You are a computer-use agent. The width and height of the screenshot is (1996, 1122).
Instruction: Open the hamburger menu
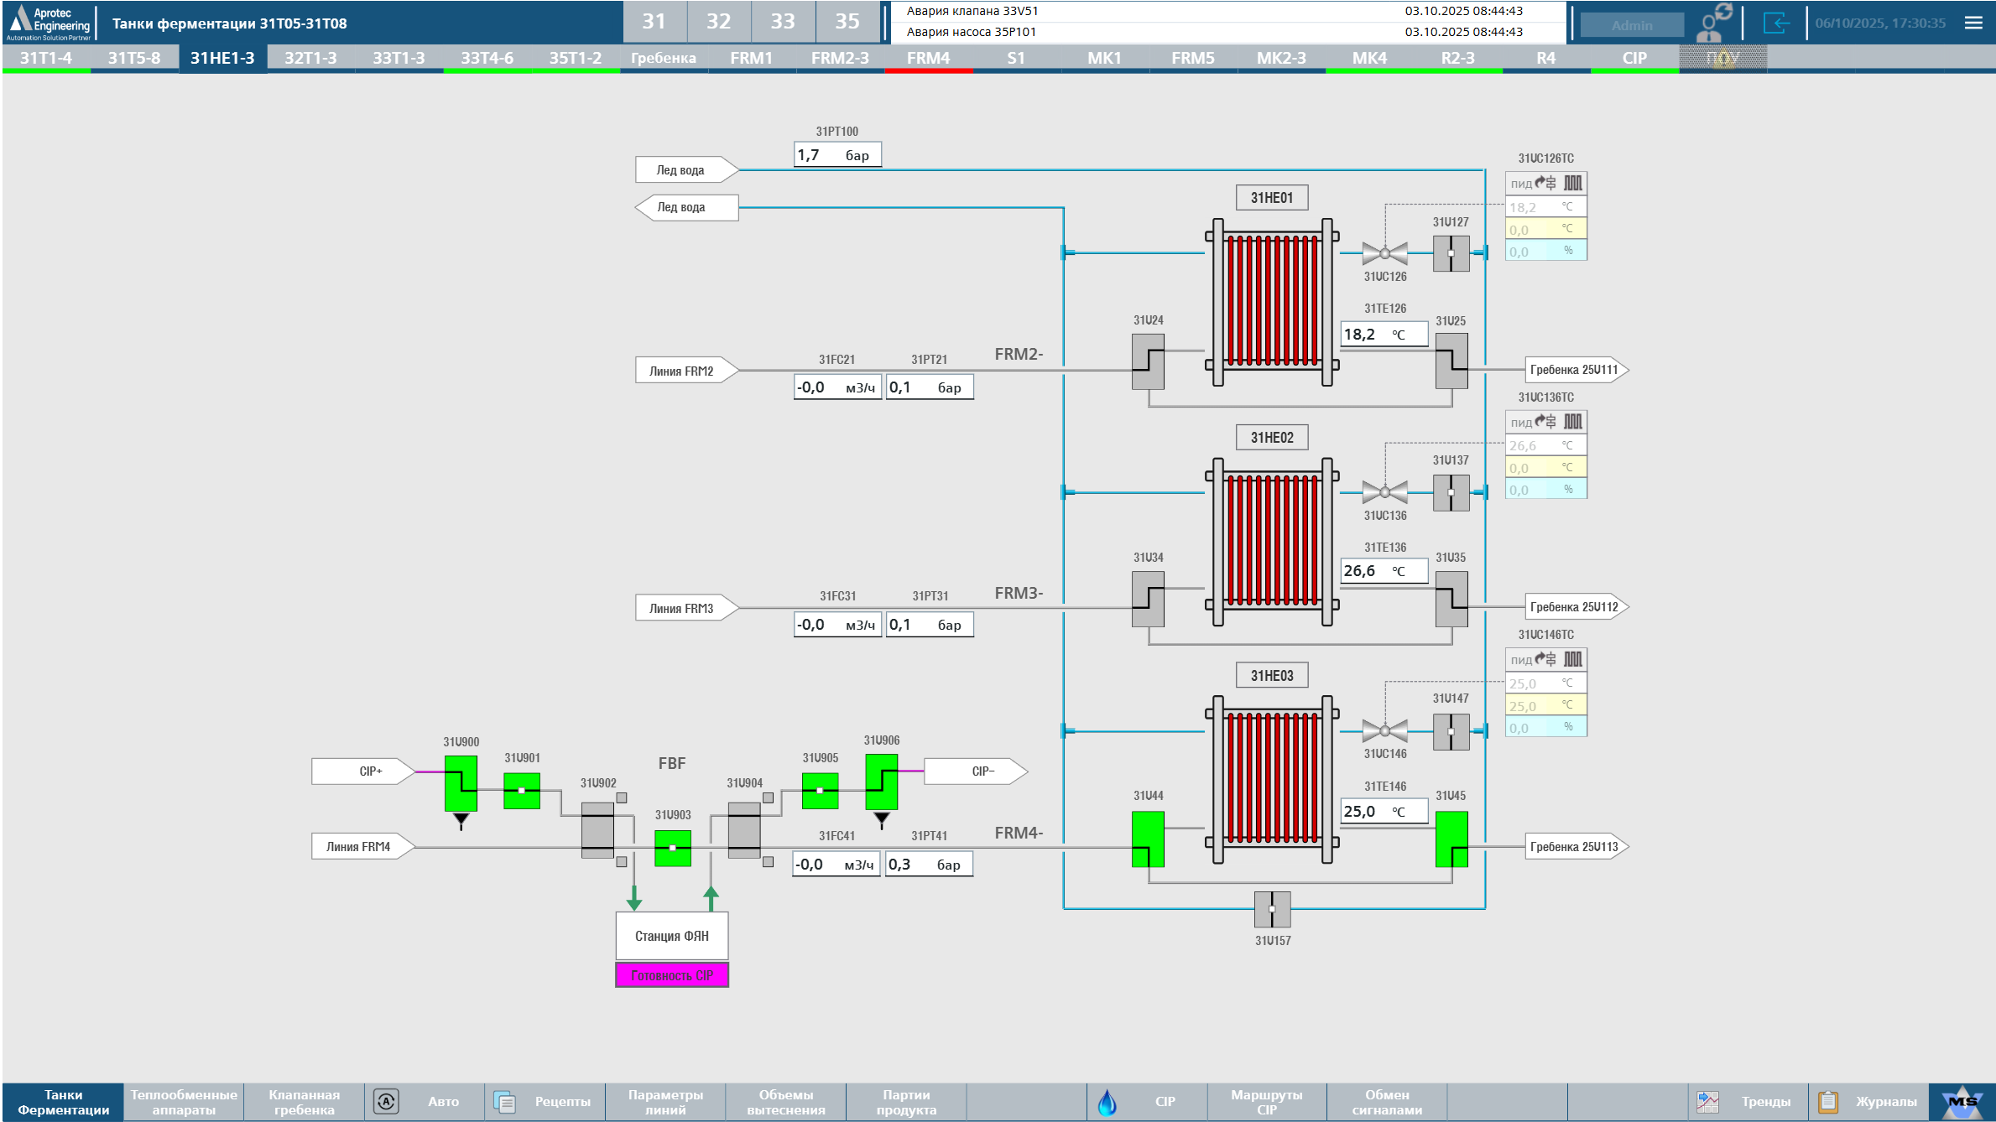(1973, 23)
